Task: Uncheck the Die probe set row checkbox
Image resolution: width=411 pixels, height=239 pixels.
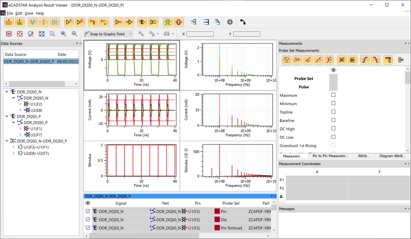Action: (x=88, y=220)
